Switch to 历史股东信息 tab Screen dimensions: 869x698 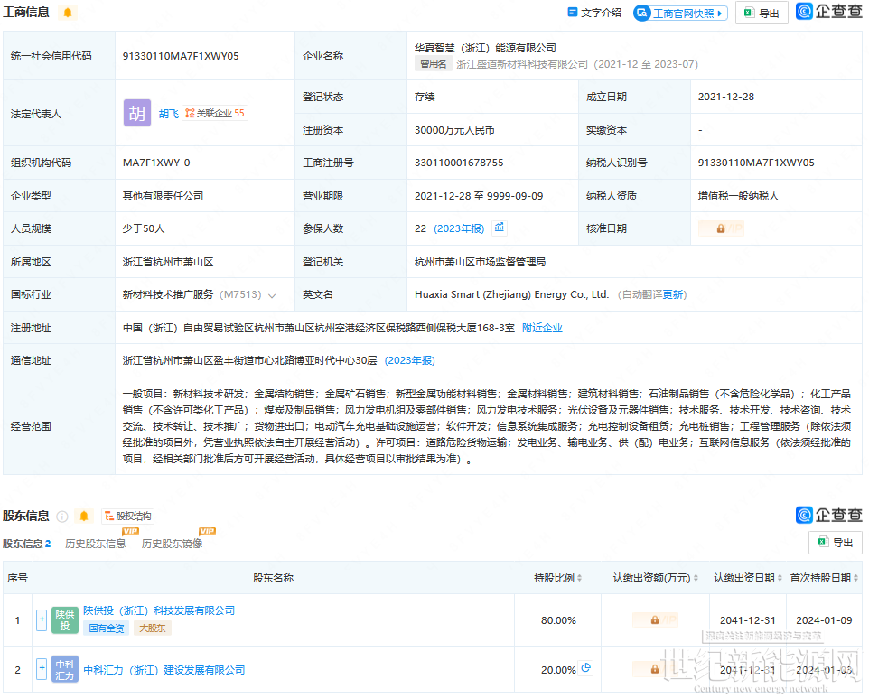pos(96,544)
